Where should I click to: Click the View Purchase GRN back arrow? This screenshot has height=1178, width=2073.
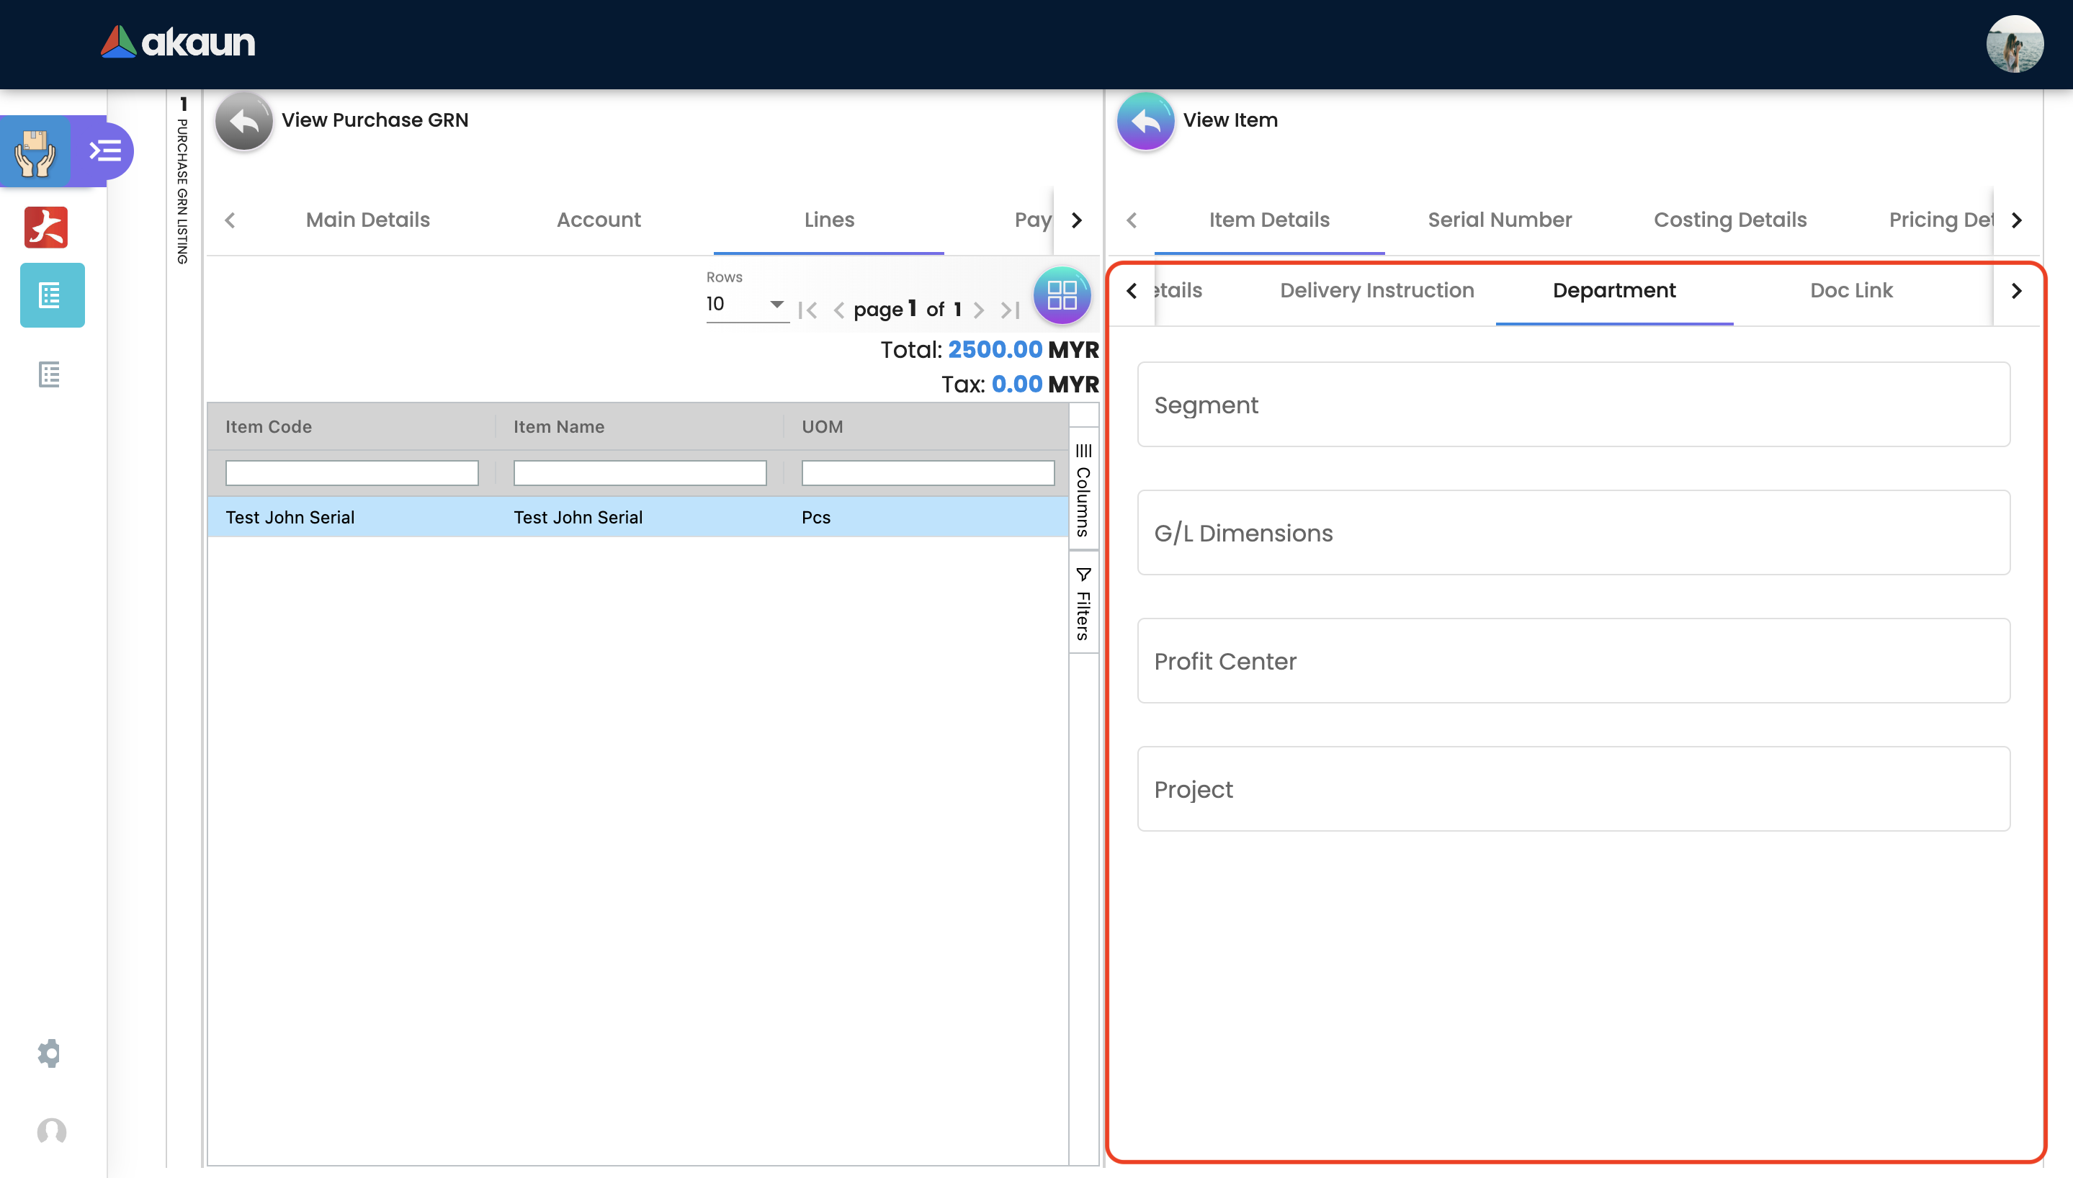tap(243, 122)
